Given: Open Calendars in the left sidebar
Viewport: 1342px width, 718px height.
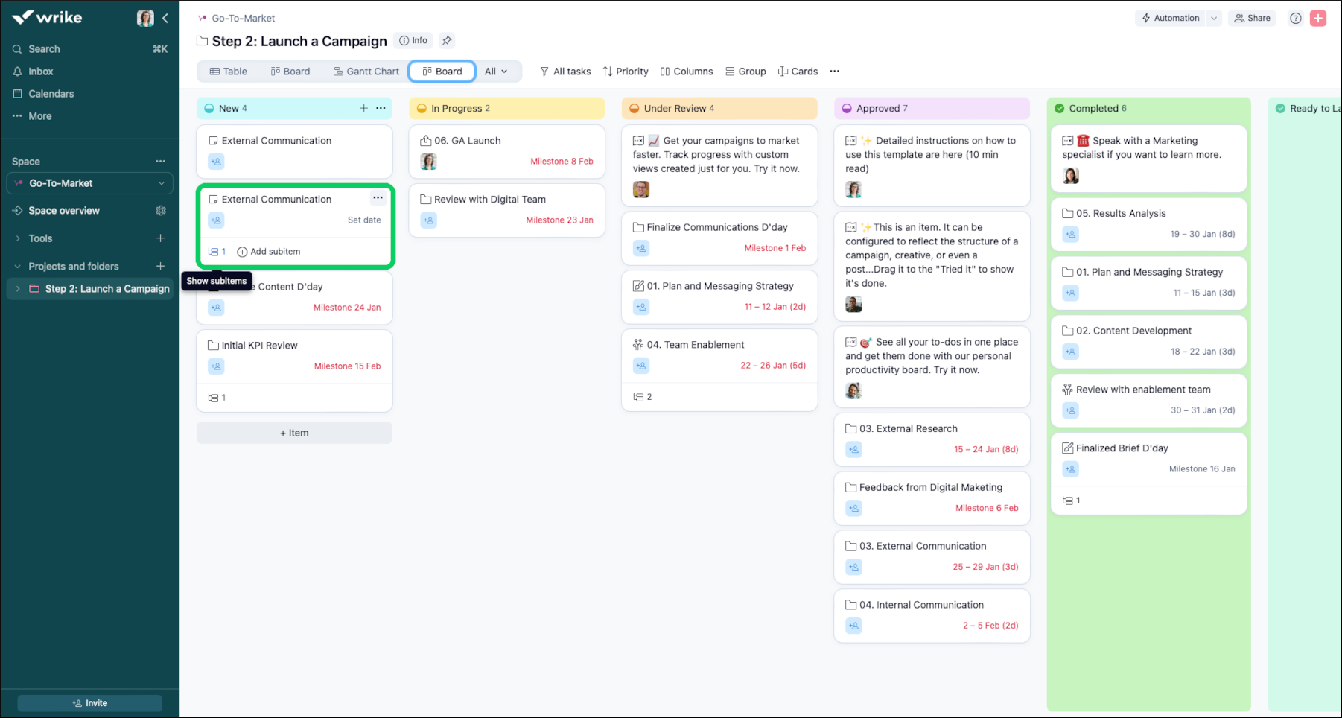Looking at the screenshot, I should point(51,93).
